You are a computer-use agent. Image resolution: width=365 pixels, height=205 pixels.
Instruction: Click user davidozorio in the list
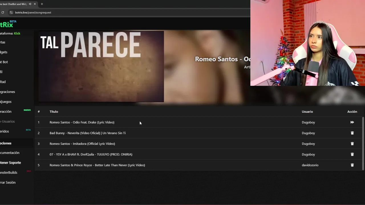coord(310,165)
